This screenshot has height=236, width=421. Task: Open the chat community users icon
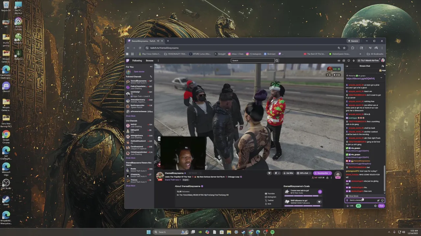pyautogui.click(x=383, y=66)
